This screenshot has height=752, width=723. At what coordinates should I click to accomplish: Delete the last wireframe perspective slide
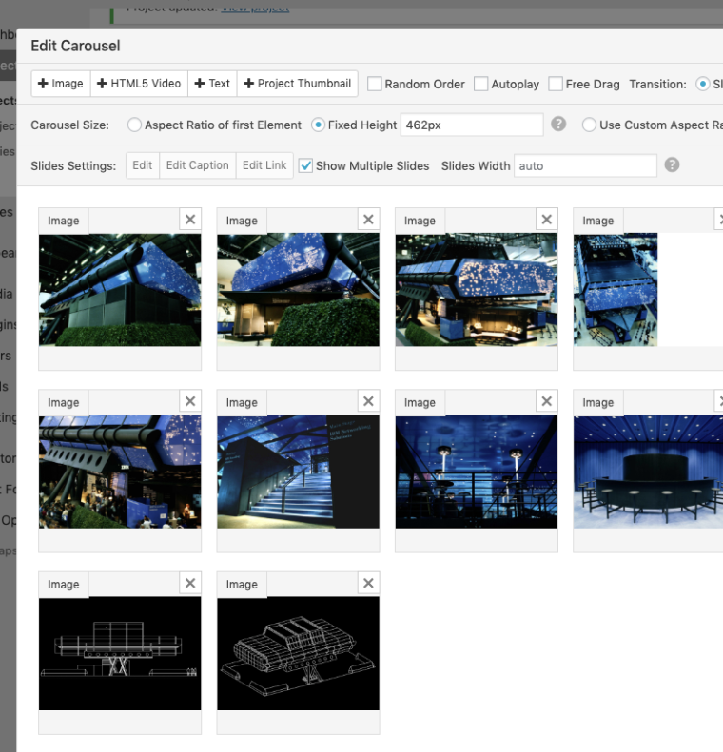click(368, 584)
